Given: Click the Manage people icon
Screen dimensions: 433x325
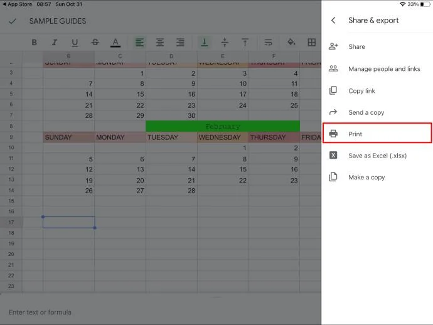Looking at the screenshot, I should click(x=333, y=68).
